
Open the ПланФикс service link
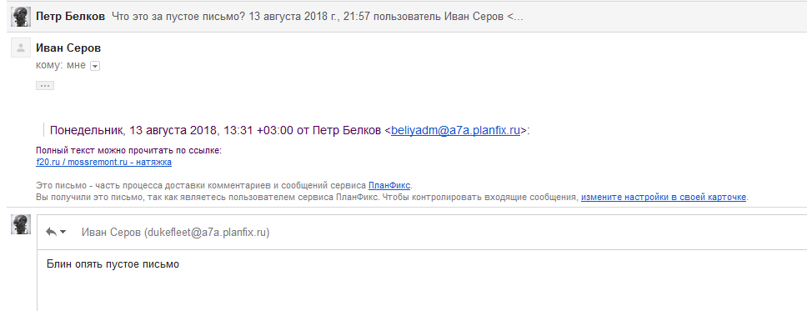tap(389, 185)
